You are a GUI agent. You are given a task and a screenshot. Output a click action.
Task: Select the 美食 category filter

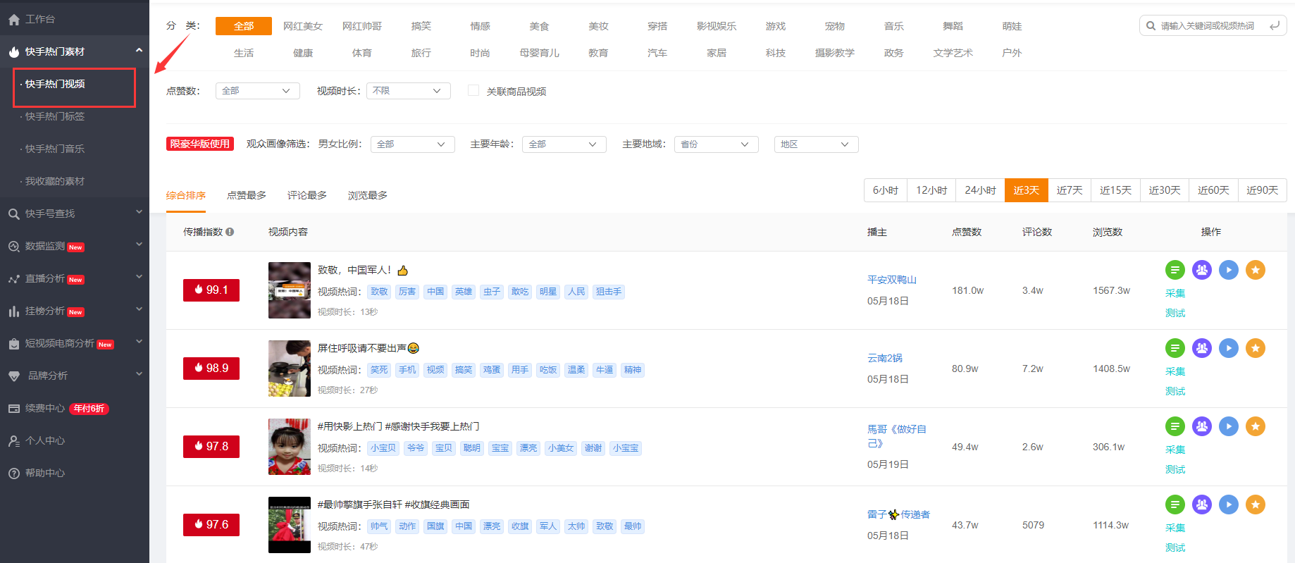pyautogui.click(x=539, y=26)
